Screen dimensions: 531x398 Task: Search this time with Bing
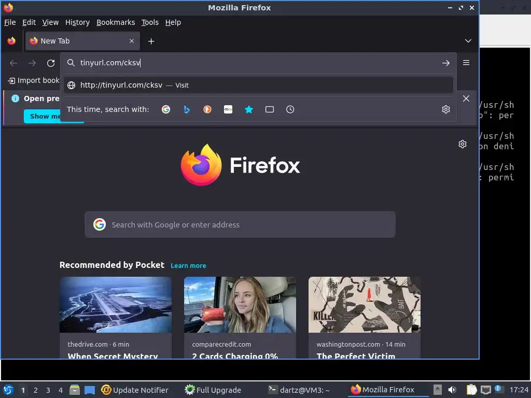pyautogui.click(x=187, y=109)
